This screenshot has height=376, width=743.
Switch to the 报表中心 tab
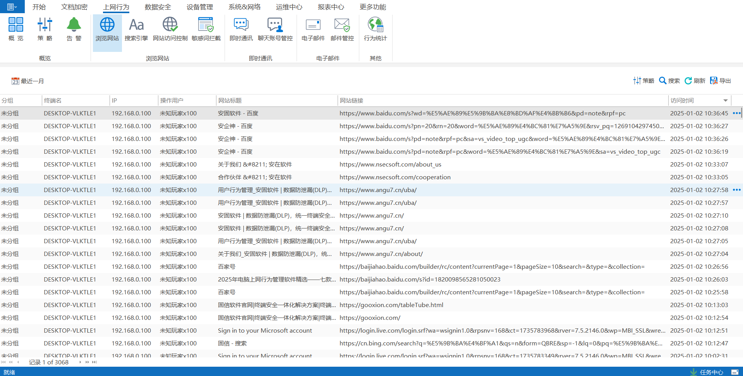tap(331, 7)
